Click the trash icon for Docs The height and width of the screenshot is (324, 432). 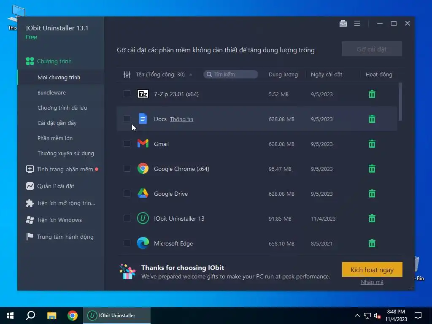[372, 119]
